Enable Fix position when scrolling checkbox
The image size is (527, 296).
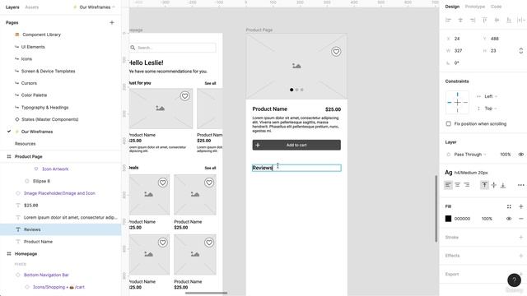tap(448, 124)
